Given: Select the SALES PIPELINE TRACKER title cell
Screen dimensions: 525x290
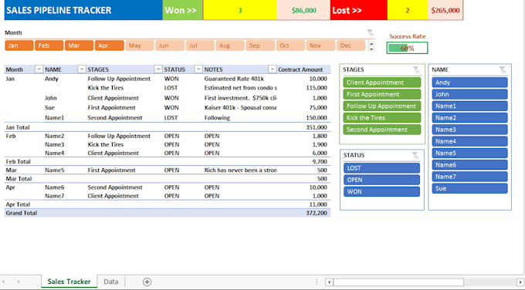Looking at the screenshot, I should coord(83,10).
